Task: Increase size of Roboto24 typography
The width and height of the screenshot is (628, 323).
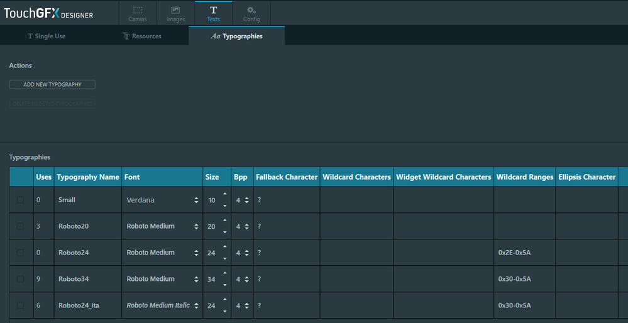Action: tap(224, 247)
